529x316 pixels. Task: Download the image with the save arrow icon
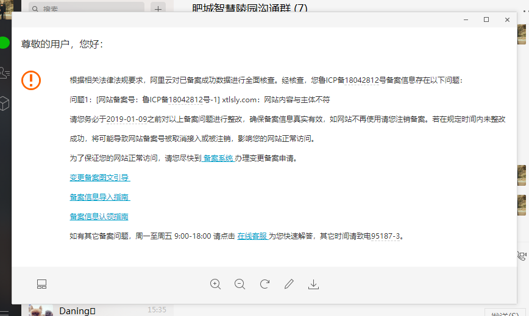pyautogui.click(x=313, y=284)
